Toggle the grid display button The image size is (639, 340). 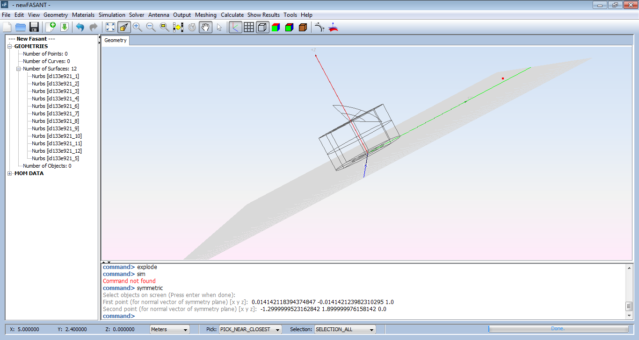click(249, 27)
